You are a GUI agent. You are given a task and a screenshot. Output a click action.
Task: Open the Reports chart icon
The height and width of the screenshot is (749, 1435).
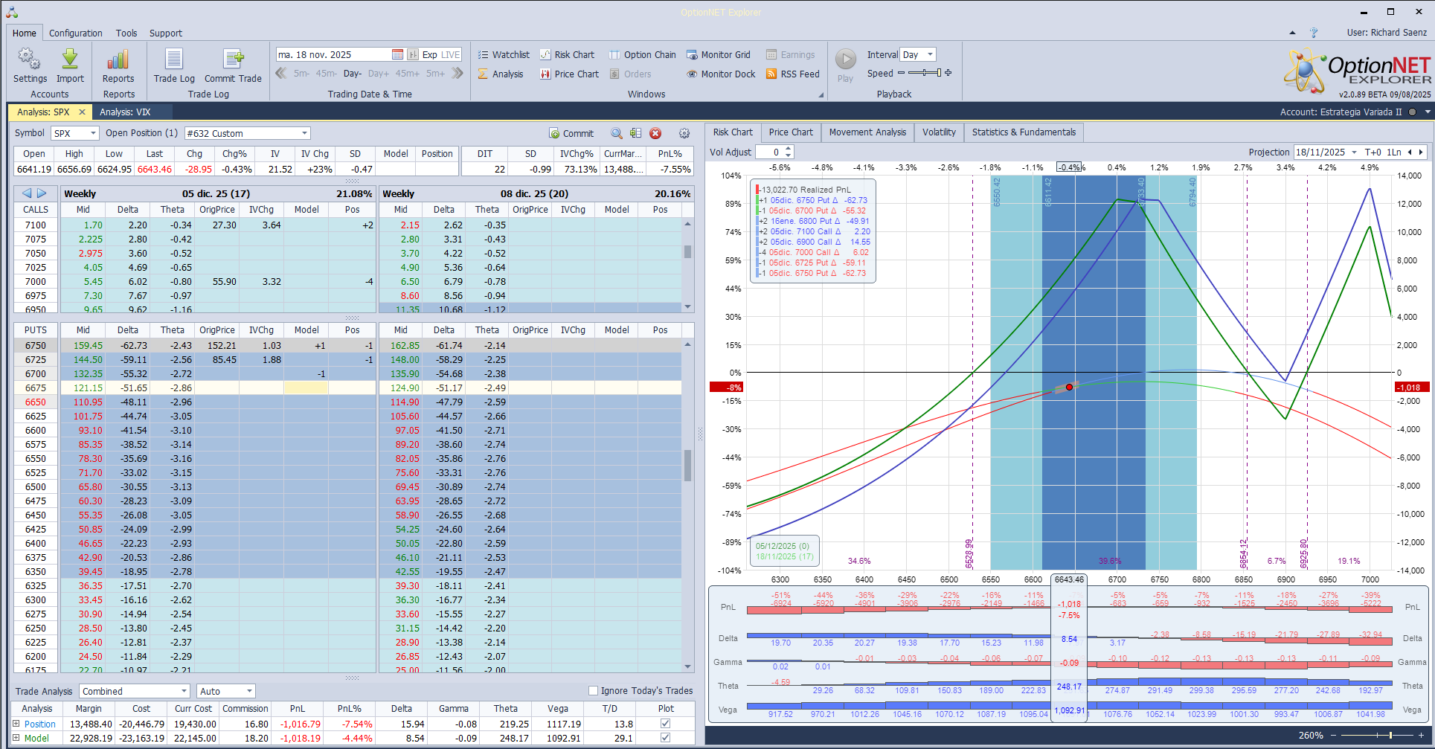pos(118,60)
